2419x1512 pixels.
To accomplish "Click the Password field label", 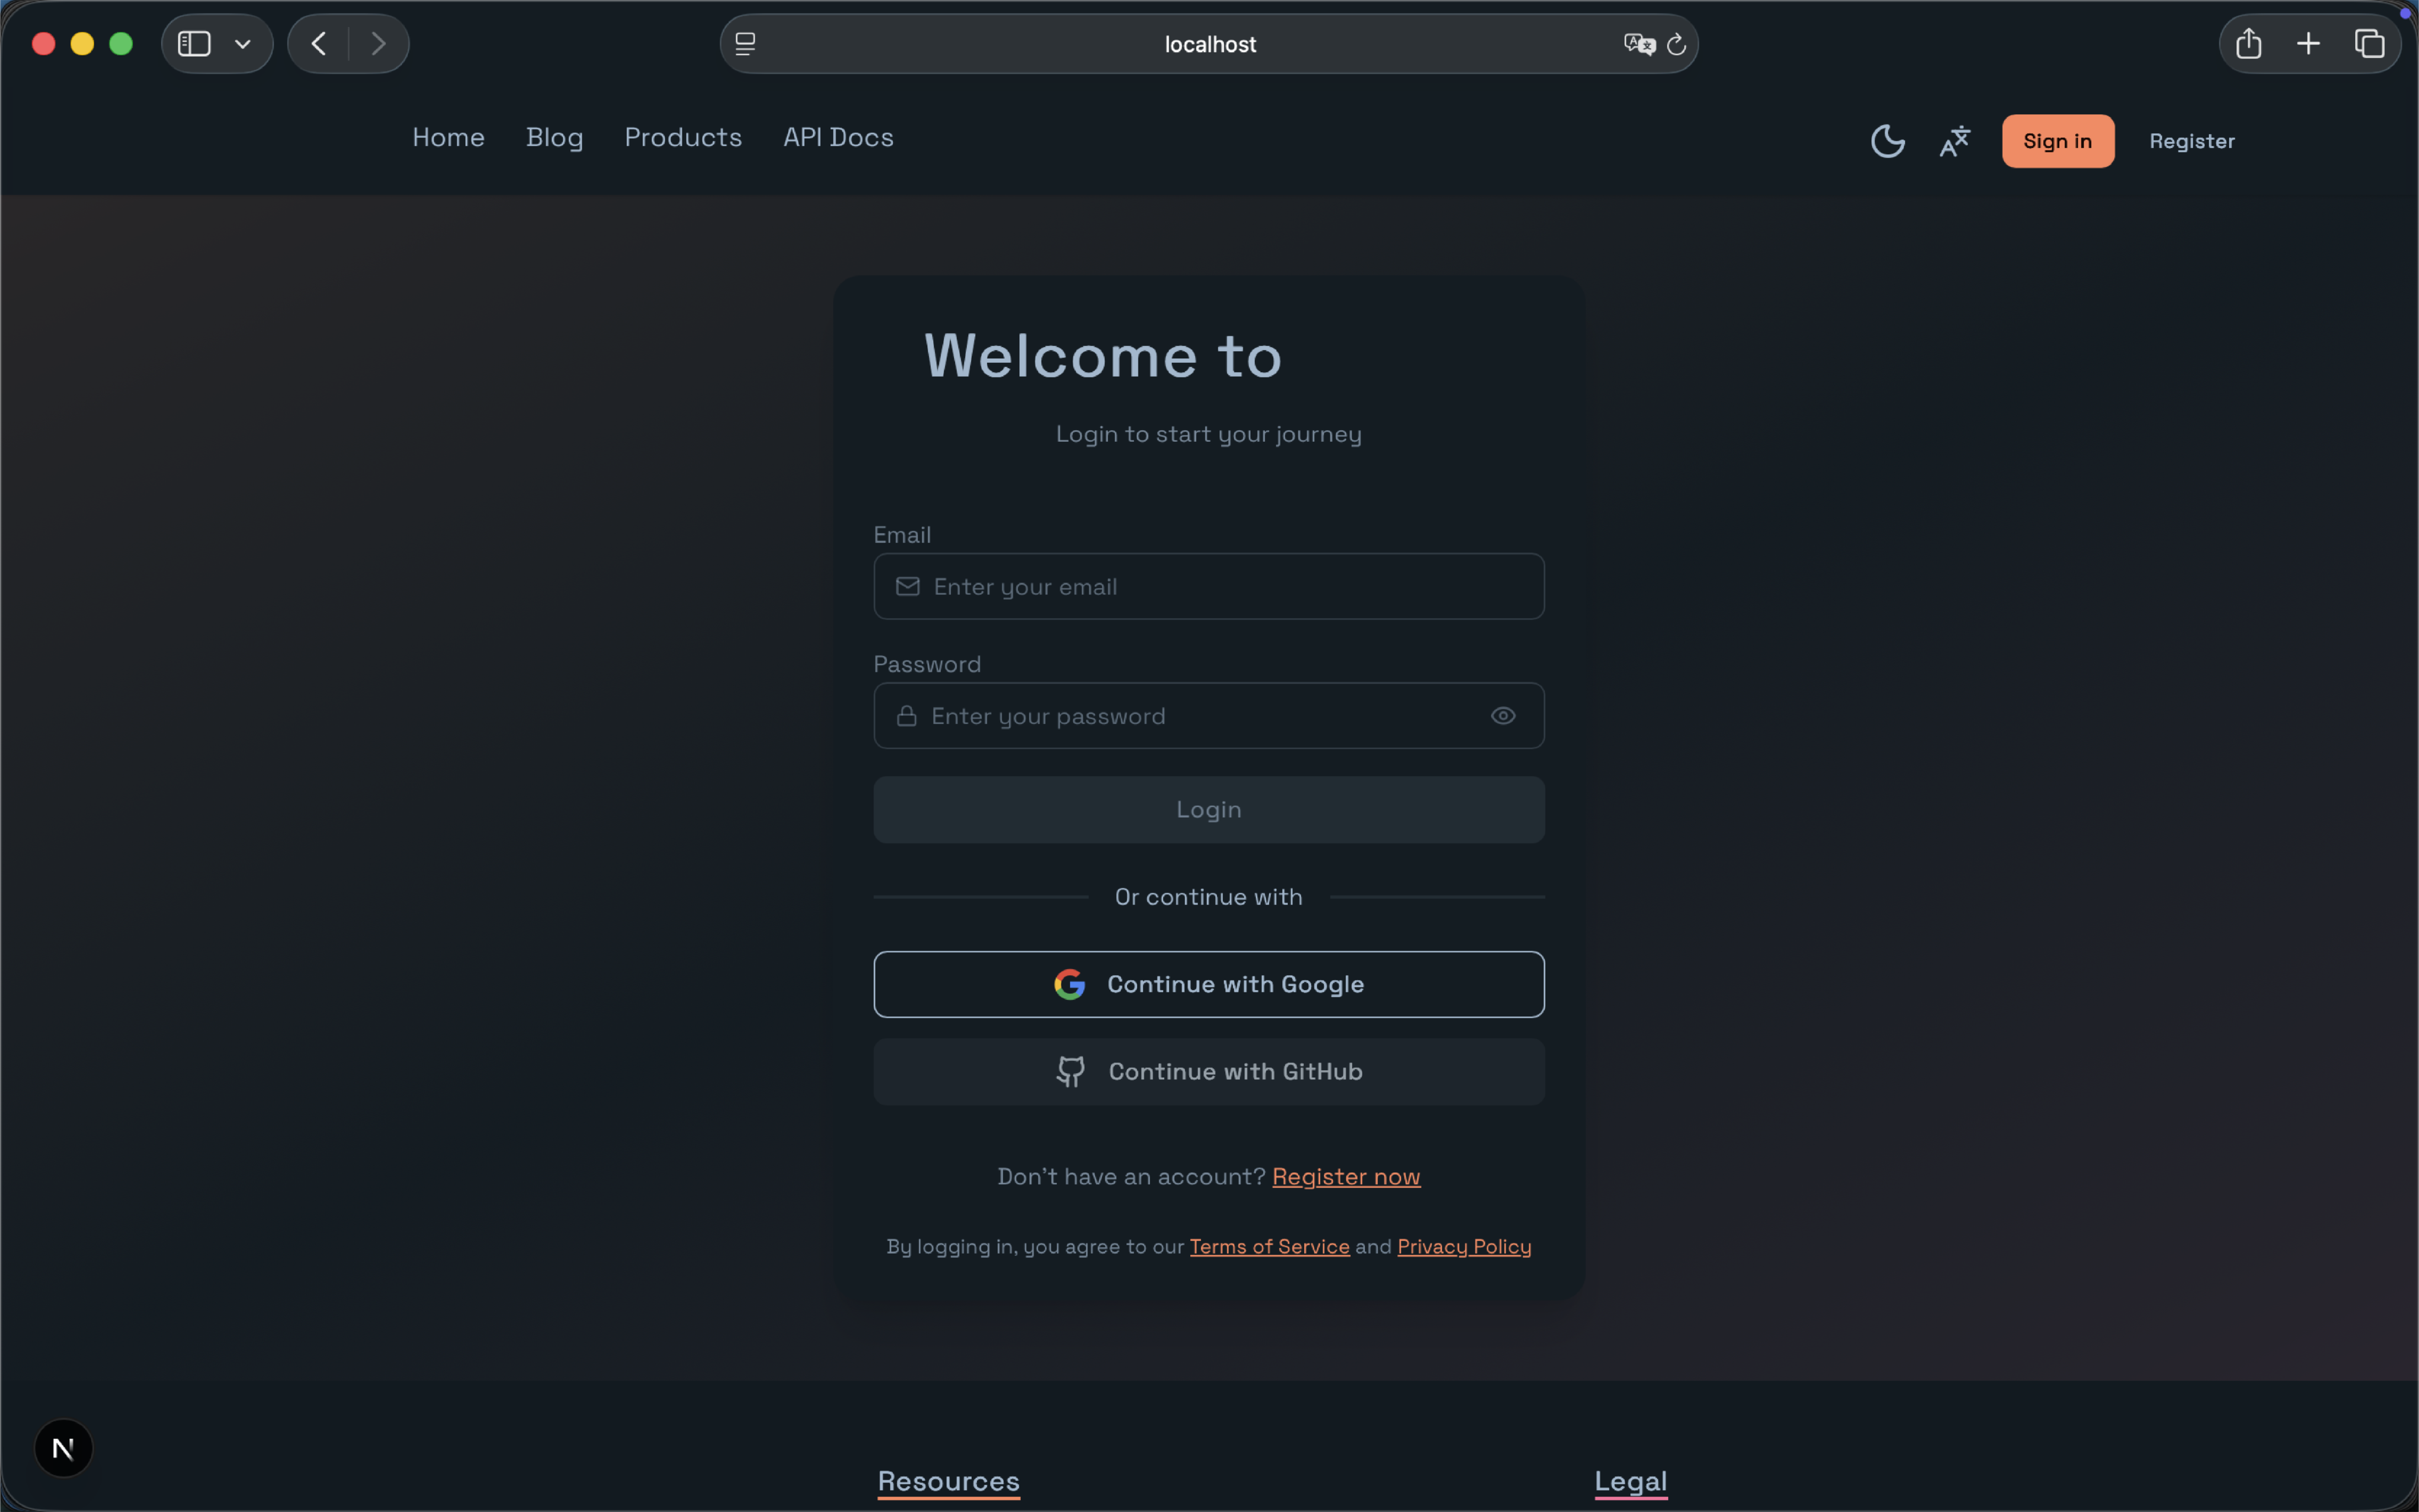I will pyautogui.click(x=928, y=664).
